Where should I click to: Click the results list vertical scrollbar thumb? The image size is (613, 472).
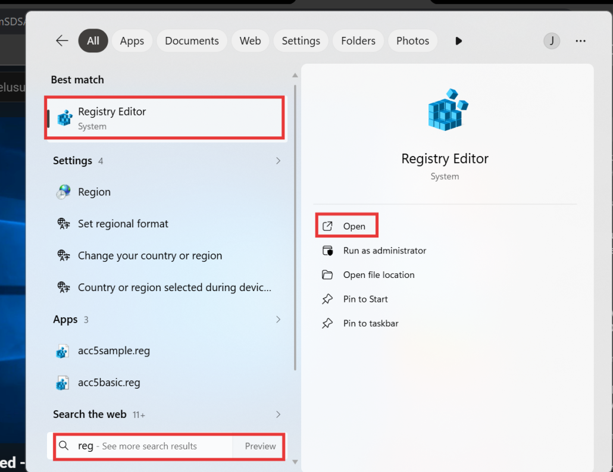tap(295, 227)
